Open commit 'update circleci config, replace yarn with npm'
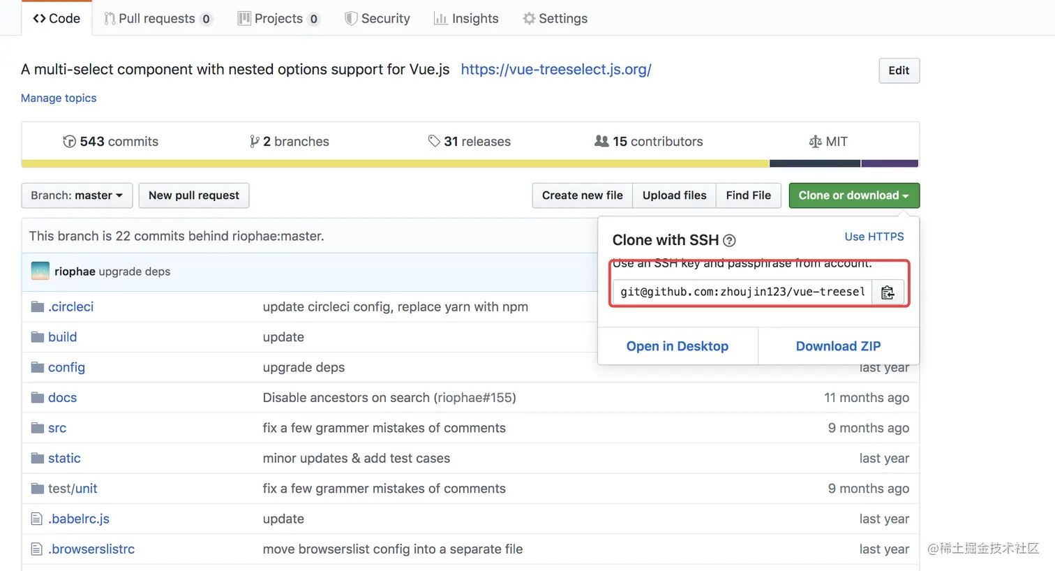 396,306
